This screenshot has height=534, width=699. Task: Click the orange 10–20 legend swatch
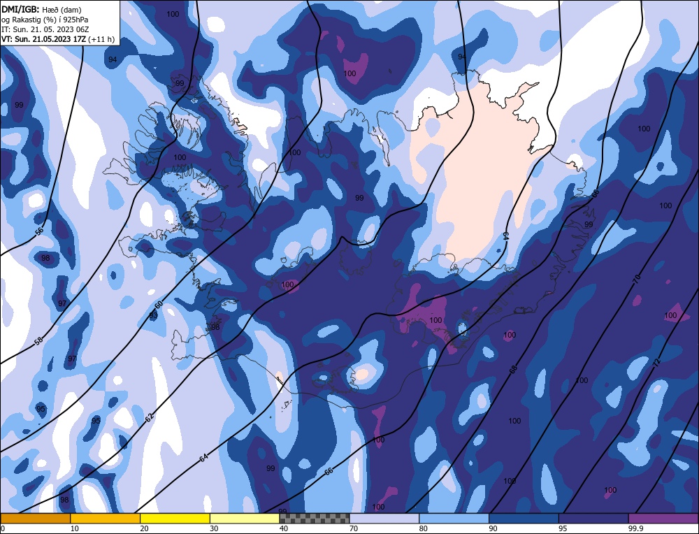pos(106,518)
